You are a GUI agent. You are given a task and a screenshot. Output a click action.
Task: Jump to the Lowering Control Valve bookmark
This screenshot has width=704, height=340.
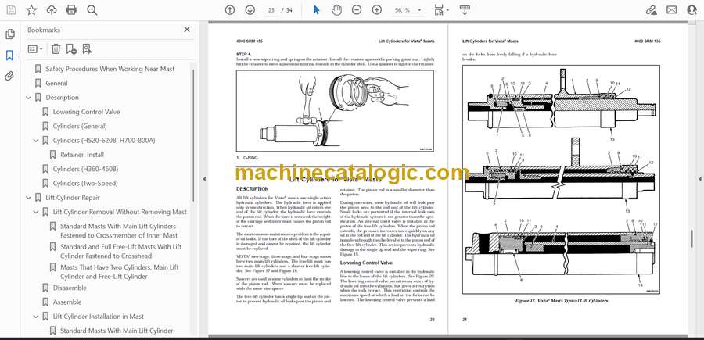click(x=86, y=112)
